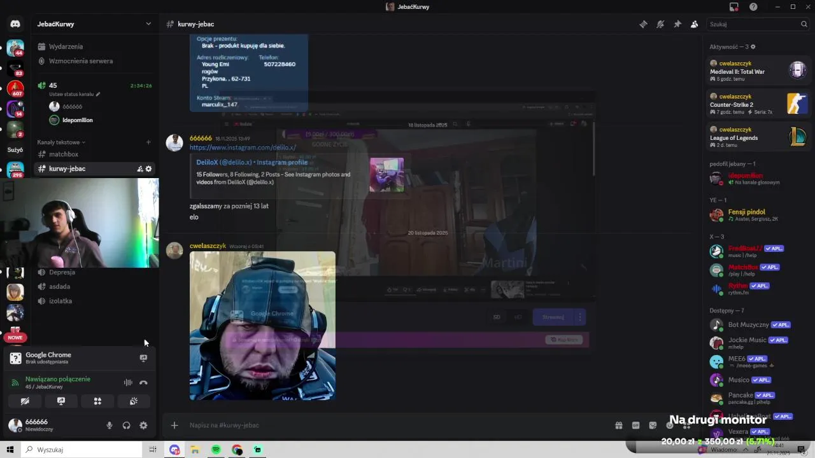Deafen with headphones icon
Viewport: 815px width, 458px height.
click(126, 426)
